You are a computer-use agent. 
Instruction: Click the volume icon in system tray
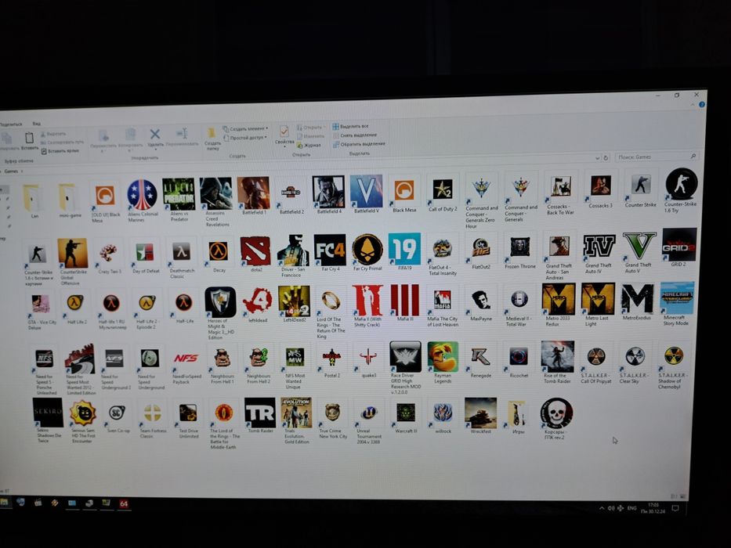point(610,508)
